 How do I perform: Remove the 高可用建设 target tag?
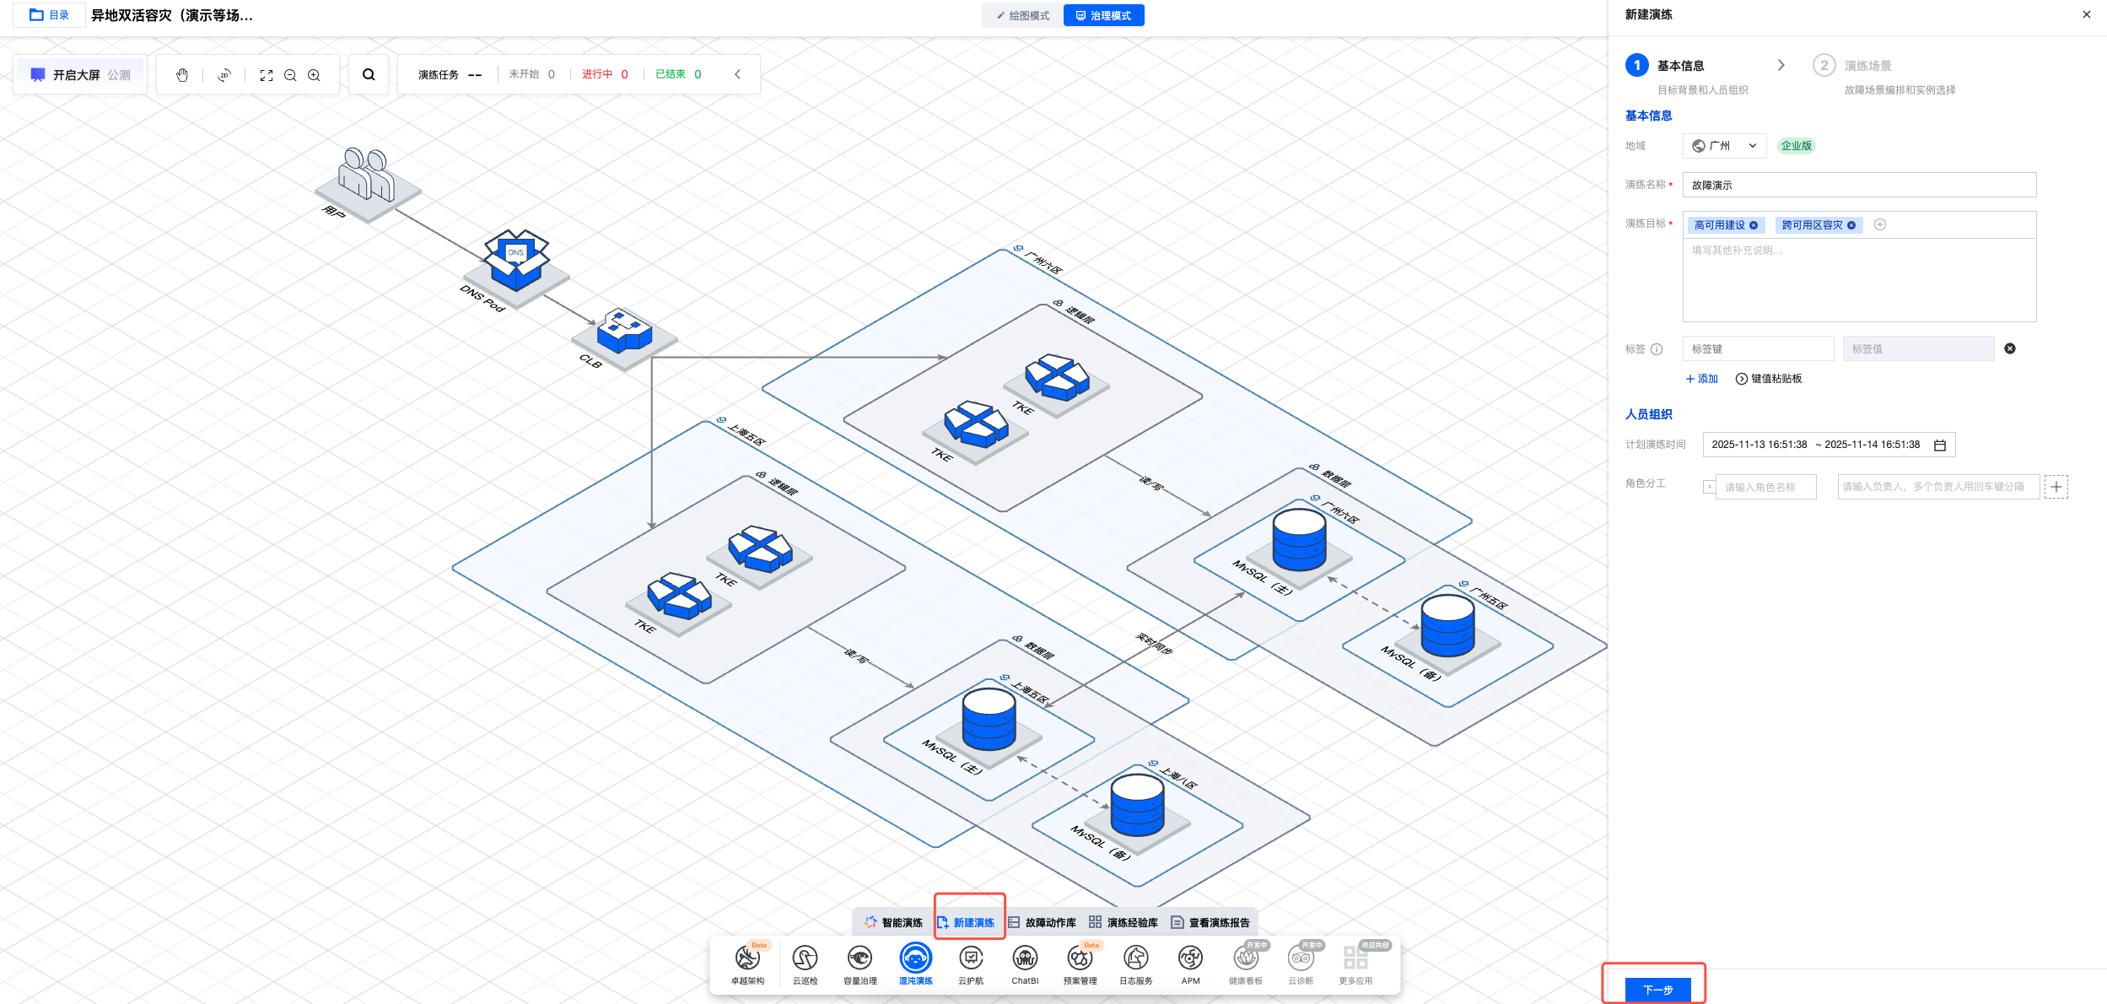[1754, 225]
